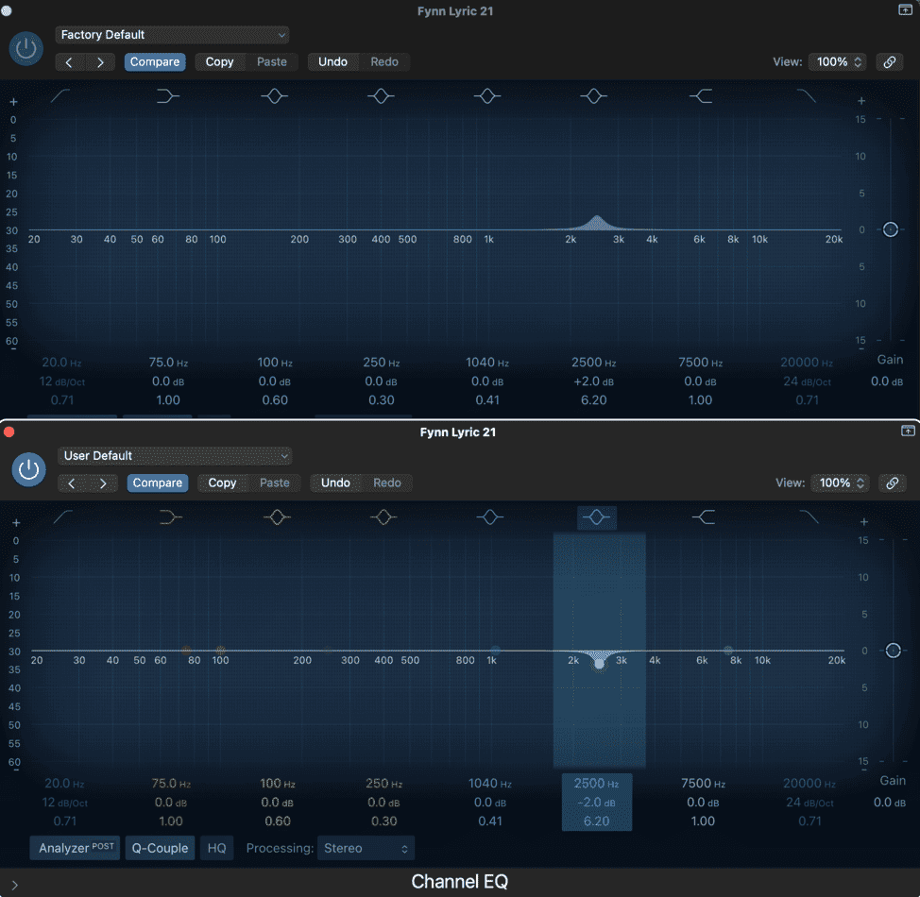Go to the previous preset in the top EQ
This screenshot has width=920, height=897.
(69, 62)
